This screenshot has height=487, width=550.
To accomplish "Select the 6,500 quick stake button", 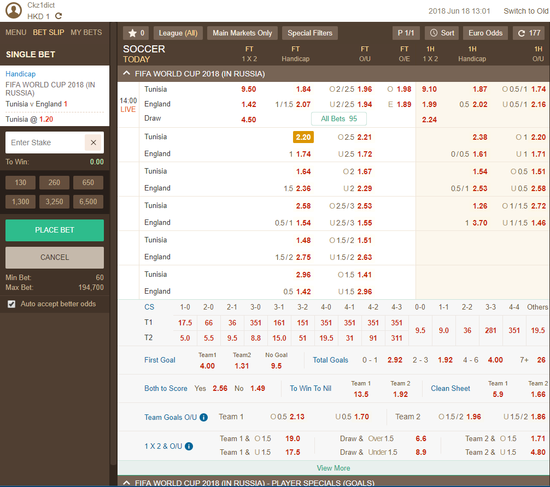I will (x=88, y=202).
